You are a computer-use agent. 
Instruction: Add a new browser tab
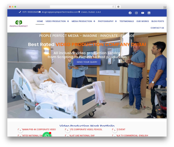165,8
